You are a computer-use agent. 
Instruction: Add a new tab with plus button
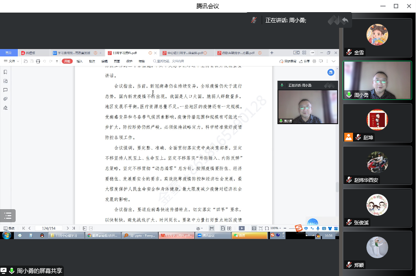(272, 53)
